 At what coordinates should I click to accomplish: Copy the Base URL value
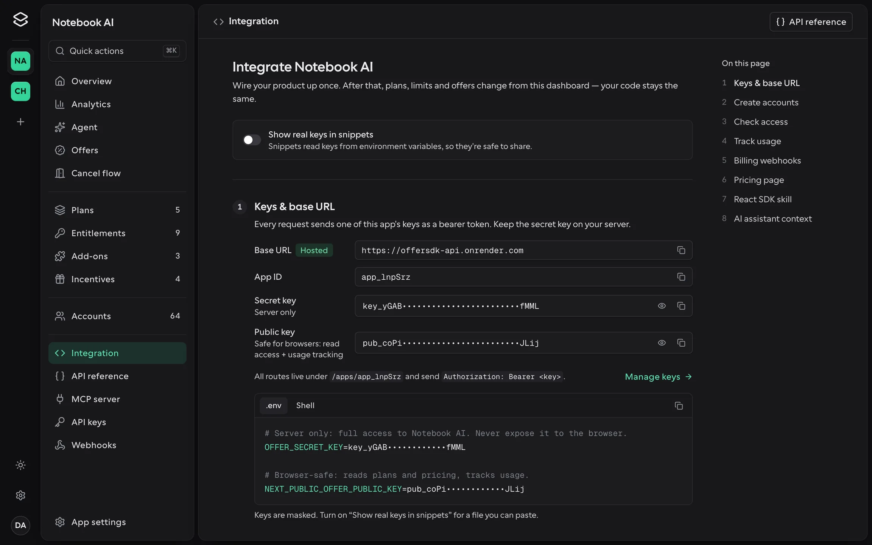pos(681,250)
